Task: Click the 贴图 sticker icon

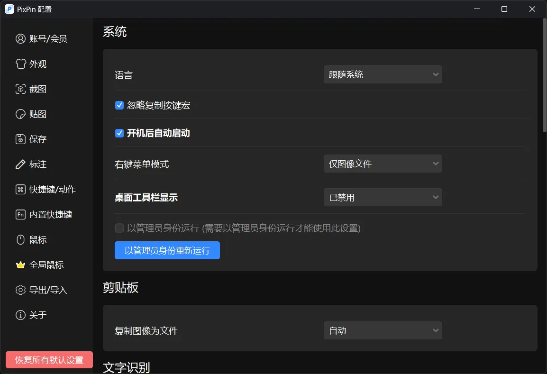Action: pyautogui.click(x=20, y=114)
